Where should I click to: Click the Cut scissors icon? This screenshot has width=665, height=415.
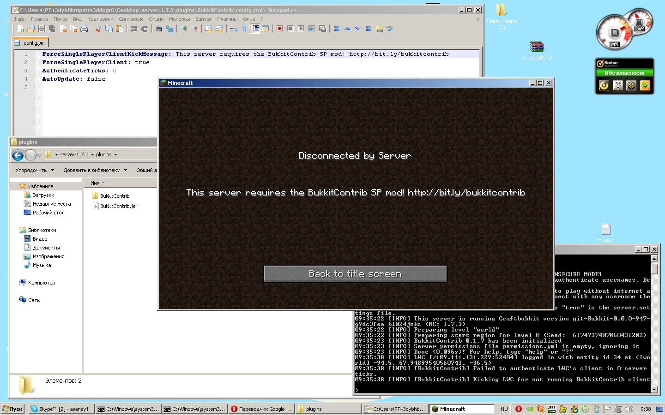[x=98, y=29]
